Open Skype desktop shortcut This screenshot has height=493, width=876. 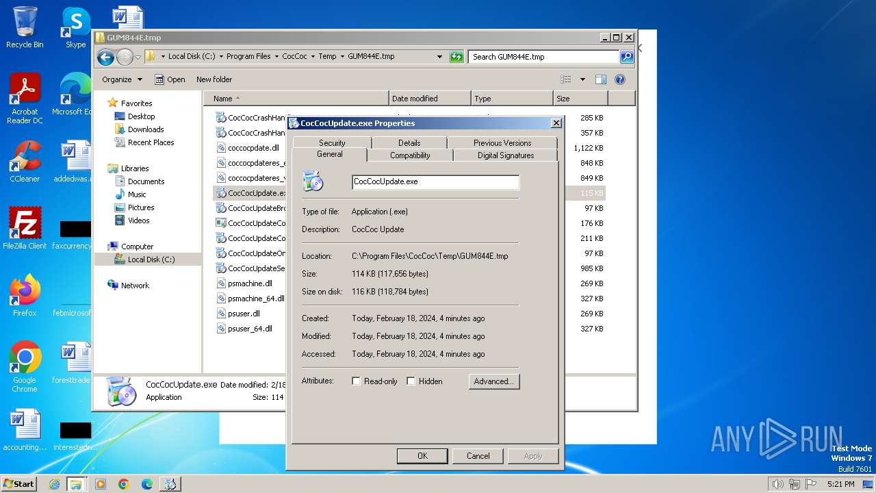coord(75,27)
